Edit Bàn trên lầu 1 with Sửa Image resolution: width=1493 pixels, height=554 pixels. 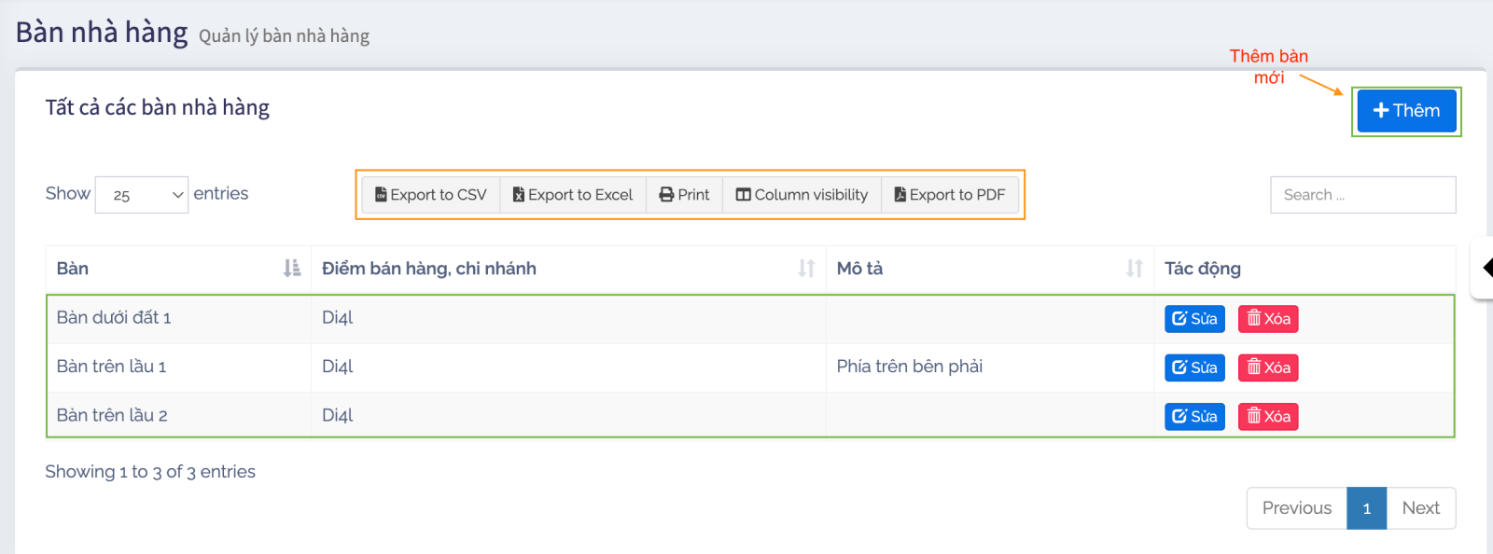[1194, 367]
